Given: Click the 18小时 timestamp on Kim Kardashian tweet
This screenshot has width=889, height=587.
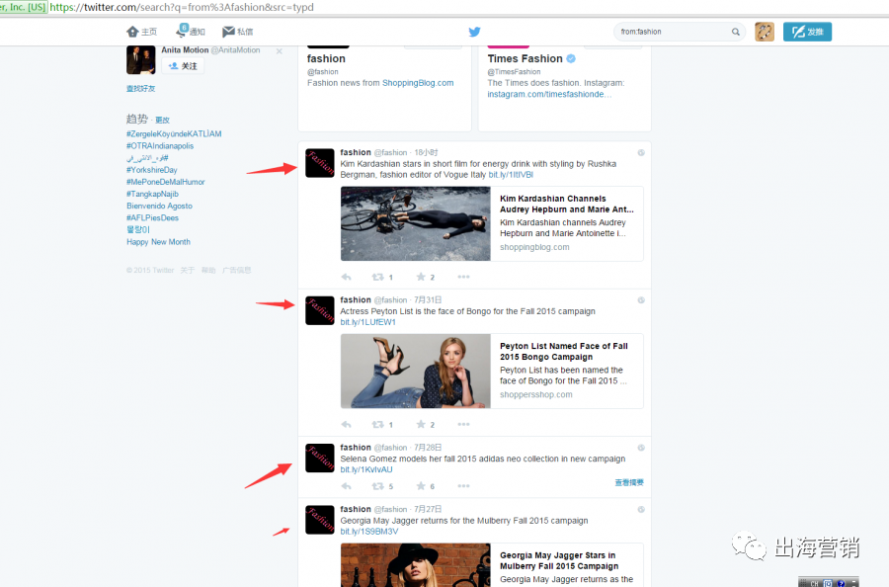Looking at the screenshot, I should [x=426, y=152].
